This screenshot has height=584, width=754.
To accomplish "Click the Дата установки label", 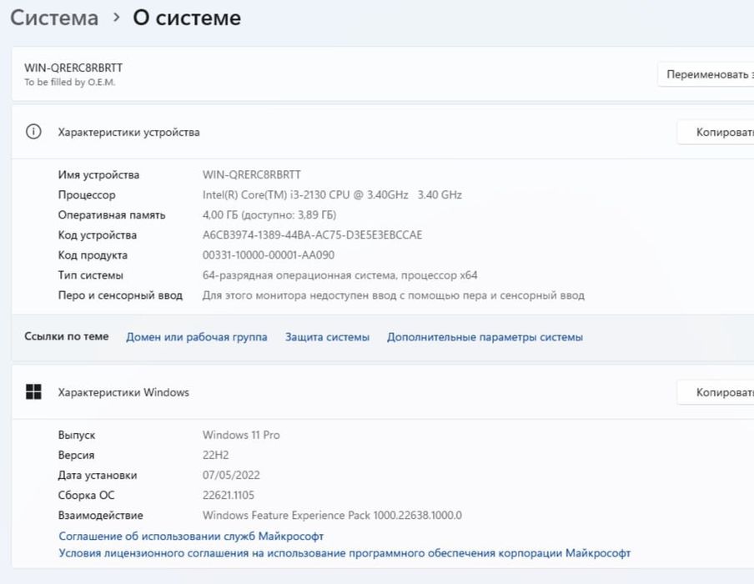I will click(x=98, y=476).
